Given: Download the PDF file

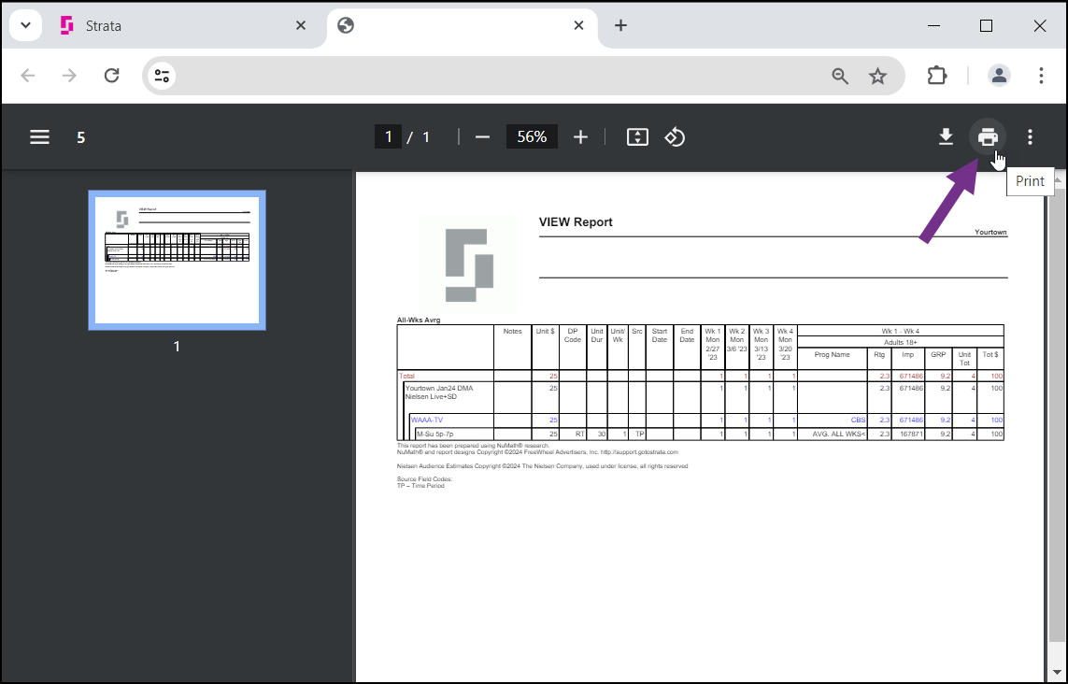Looking at the screenshot, I should tap(945, 136).
